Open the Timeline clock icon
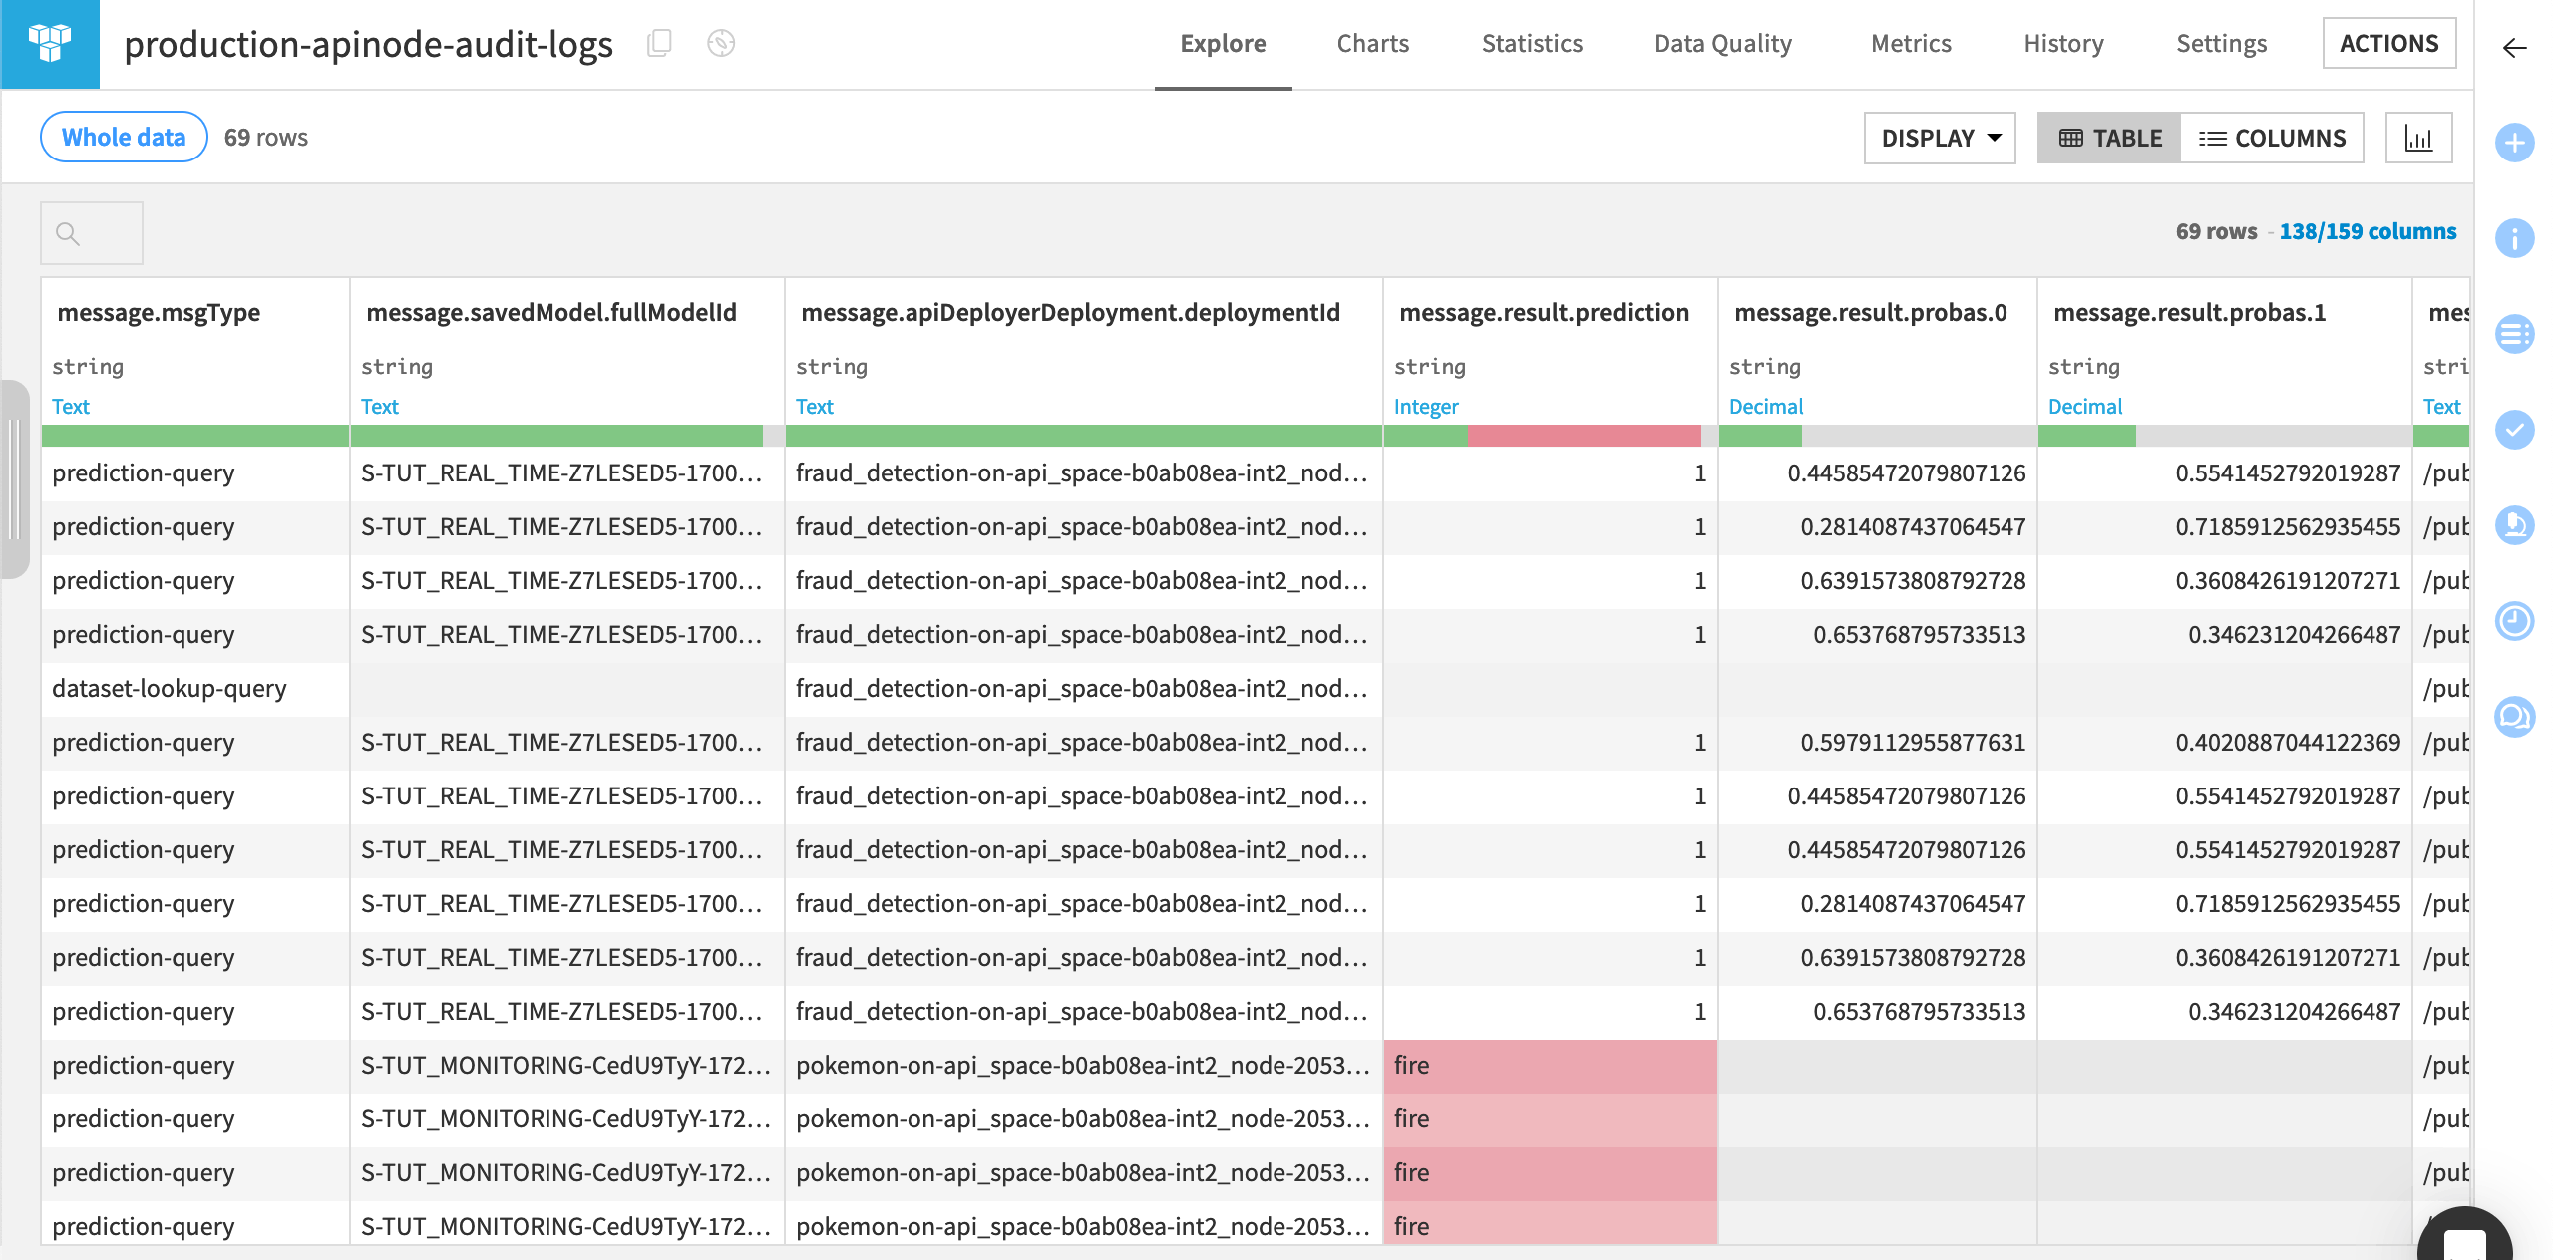This screenshot has height=1260, width=2553. [x=2515, y=621]
